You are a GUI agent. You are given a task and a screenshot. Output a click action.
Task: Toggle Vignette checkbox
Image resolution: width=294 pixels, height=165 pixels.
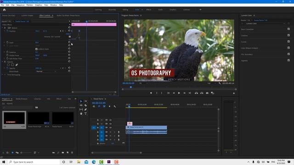[x=288, y=60]
